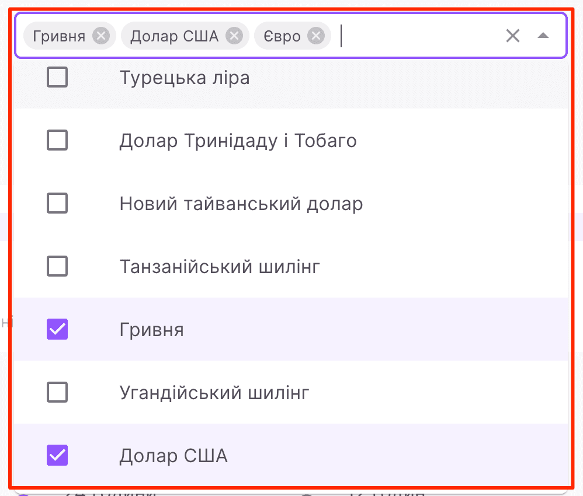The width and height of the screenshot is (583, 496).
Task: Check the Угандійський шилінг box
Action: coord(57,392)
